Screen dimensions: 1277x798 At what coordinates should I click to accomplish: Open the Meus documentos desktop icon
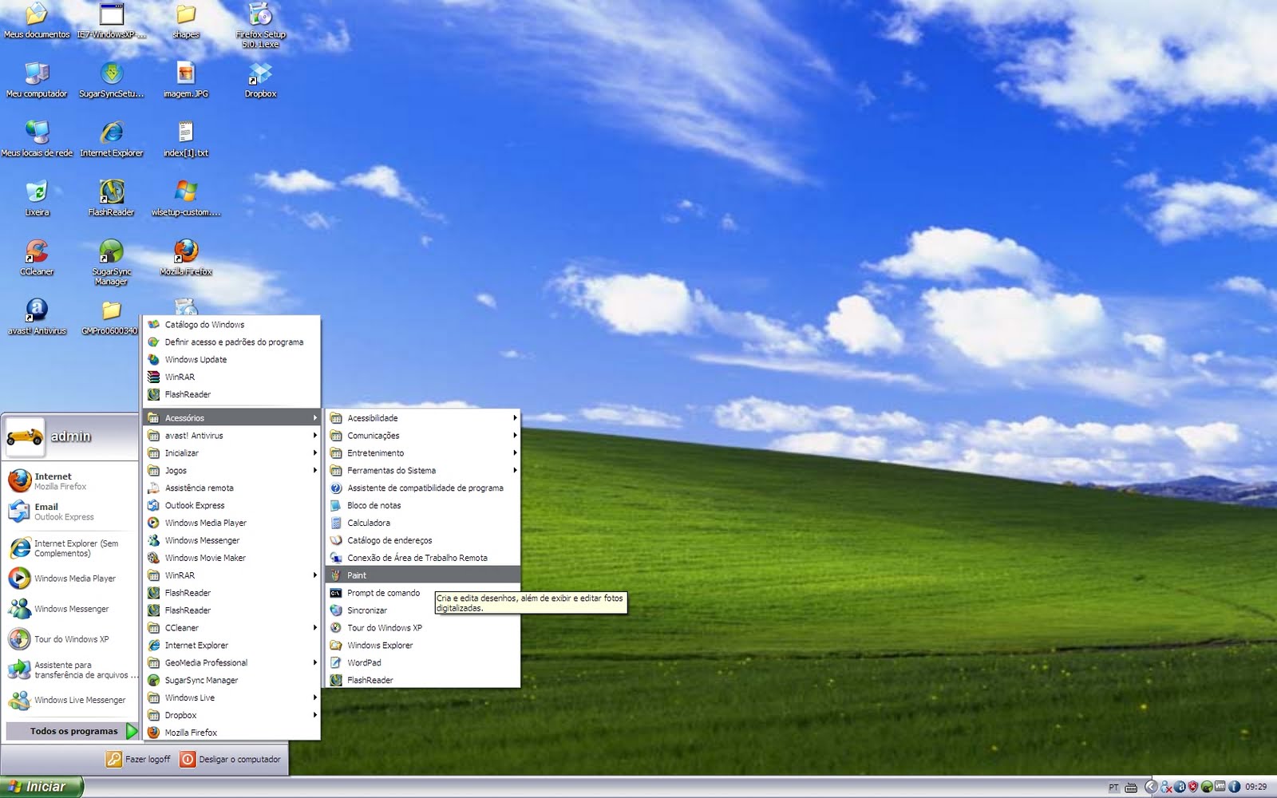(37, 22)
